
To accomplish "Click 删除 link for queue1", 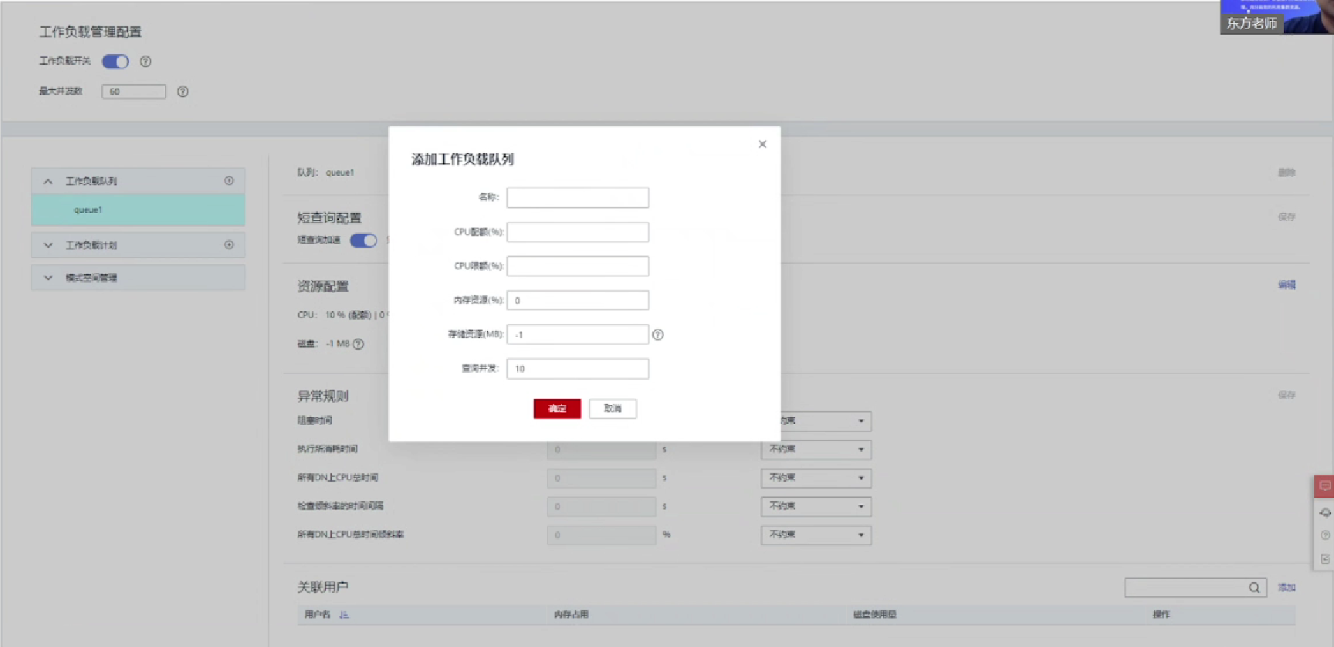I will click(x=1287, y=172).
